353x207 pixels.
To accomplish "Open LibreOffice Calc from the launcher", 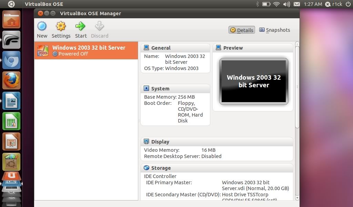I will 11,121.
